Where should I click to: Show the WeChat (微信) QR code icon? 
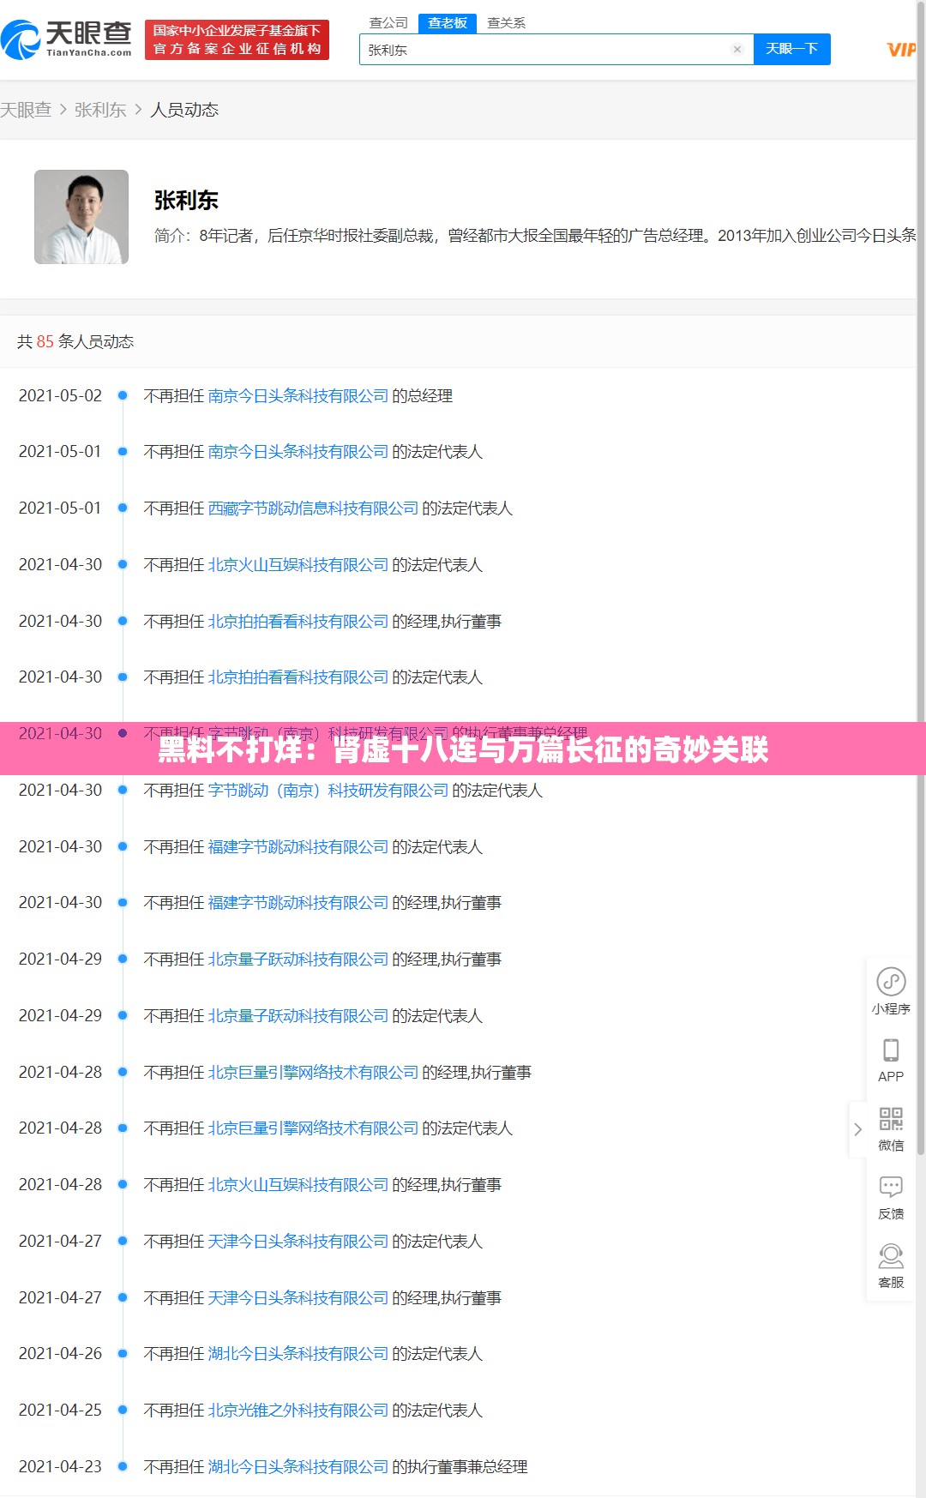891,1128
